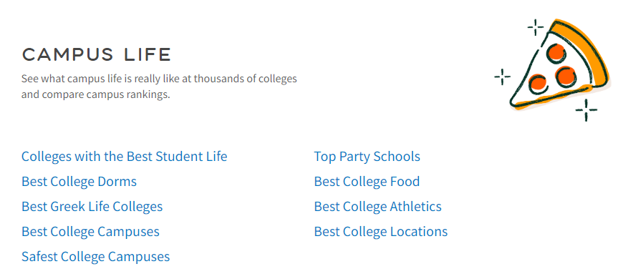Click the top pepperoni on the pizza

coord(555,52)
